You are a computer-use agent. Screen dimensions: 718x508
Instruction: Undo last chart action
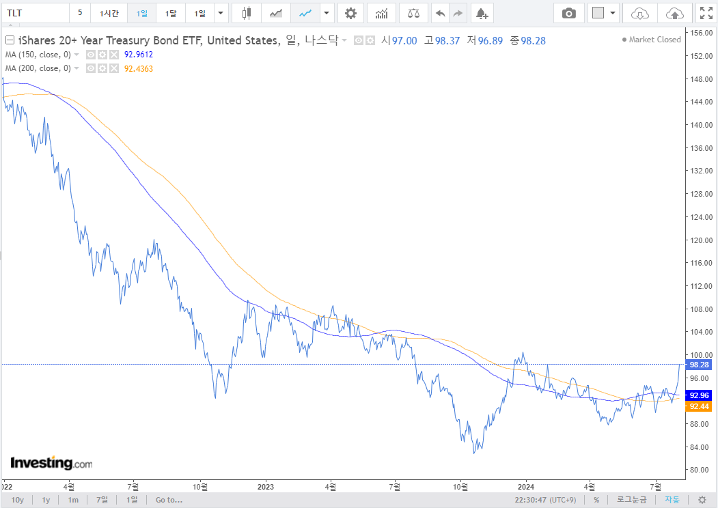coord(440,13)
